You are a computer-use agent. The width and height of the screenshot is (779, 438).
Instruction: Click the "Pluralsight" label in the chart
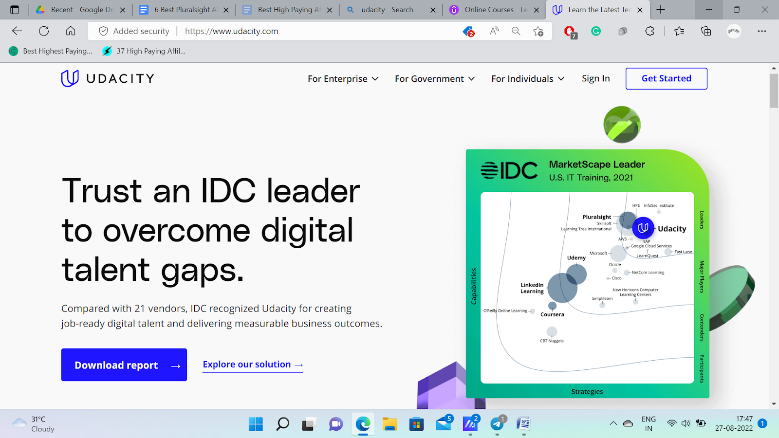tap(597, 217)
